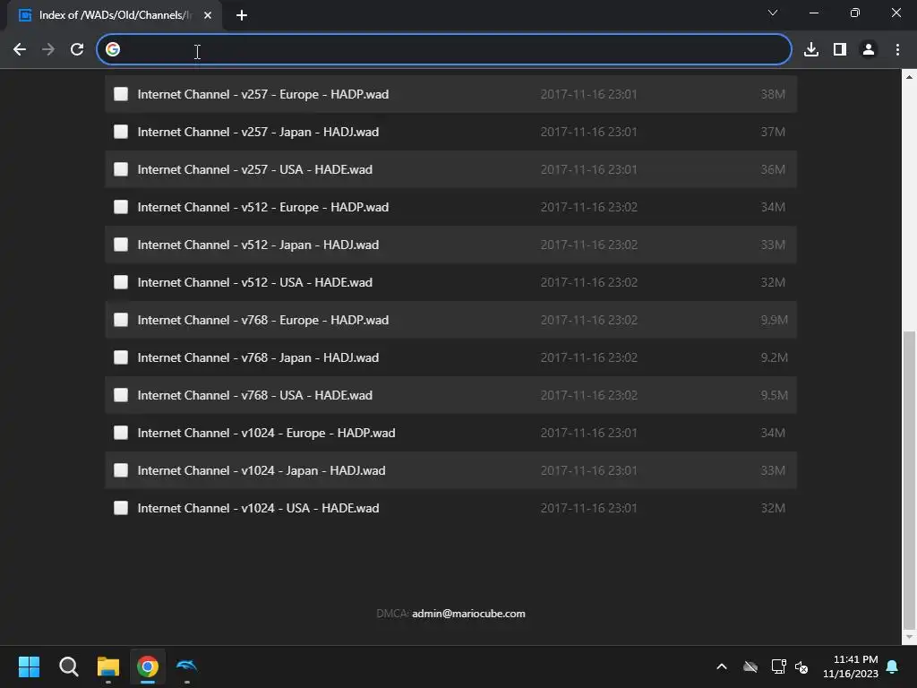Viewport: 917px width, 688px height.
Task: Show hidden system tray icons
Action: click(x=722, y=666)
